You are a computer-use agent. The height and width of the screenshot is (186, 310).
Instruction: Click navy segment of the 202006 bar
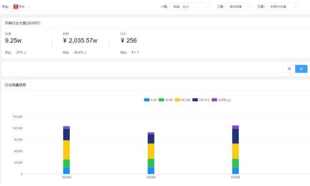(x=235, y=136)
